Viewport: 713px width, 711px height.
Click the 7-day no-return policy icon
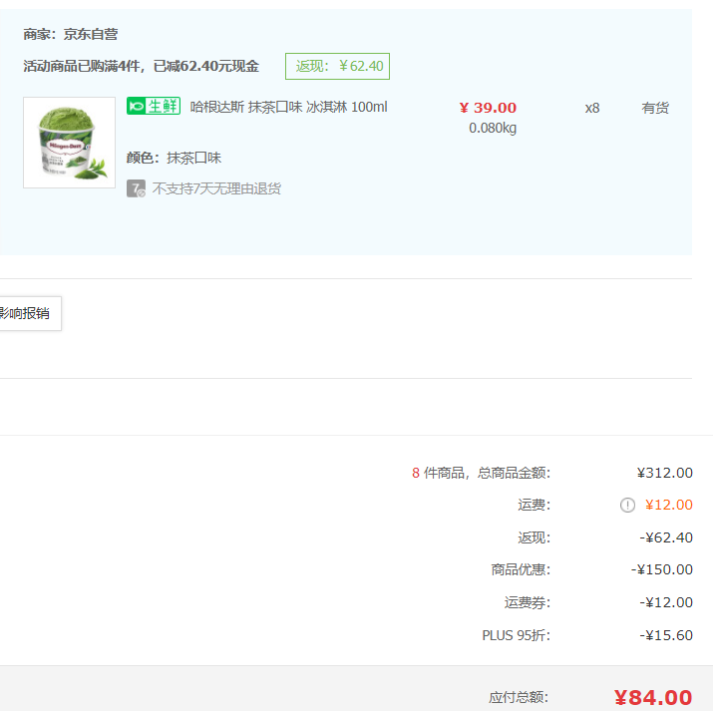click(x=136, y=188)
